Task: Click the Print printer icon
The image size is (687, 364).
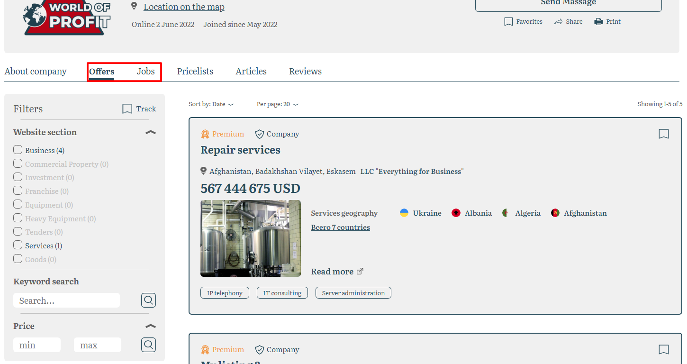Action: [x=598, y=22]
